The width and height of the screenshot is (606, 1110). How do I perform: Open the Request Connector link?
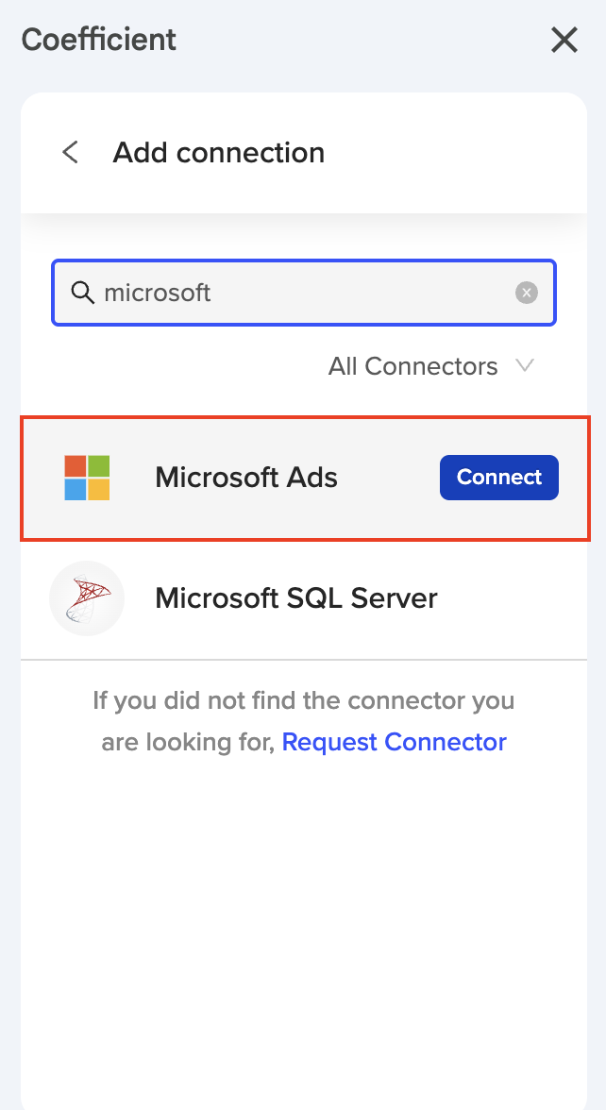(x=394, y=743)
